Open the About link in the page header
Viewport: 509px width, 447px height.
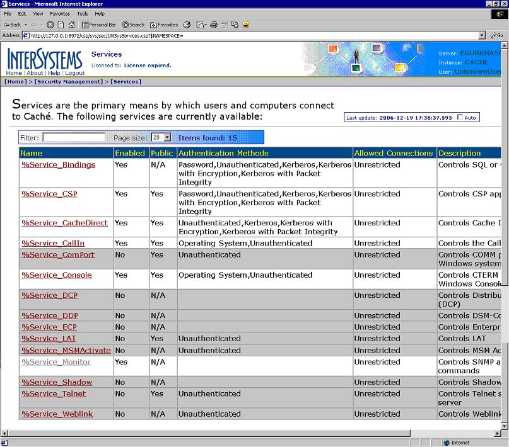(35, 73)
